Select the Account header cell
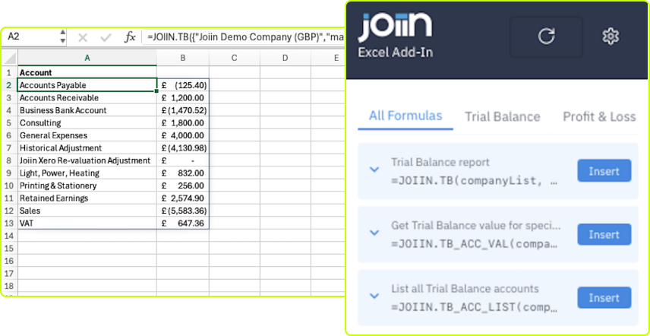This screenshot has width=650, height=336. 87,72
